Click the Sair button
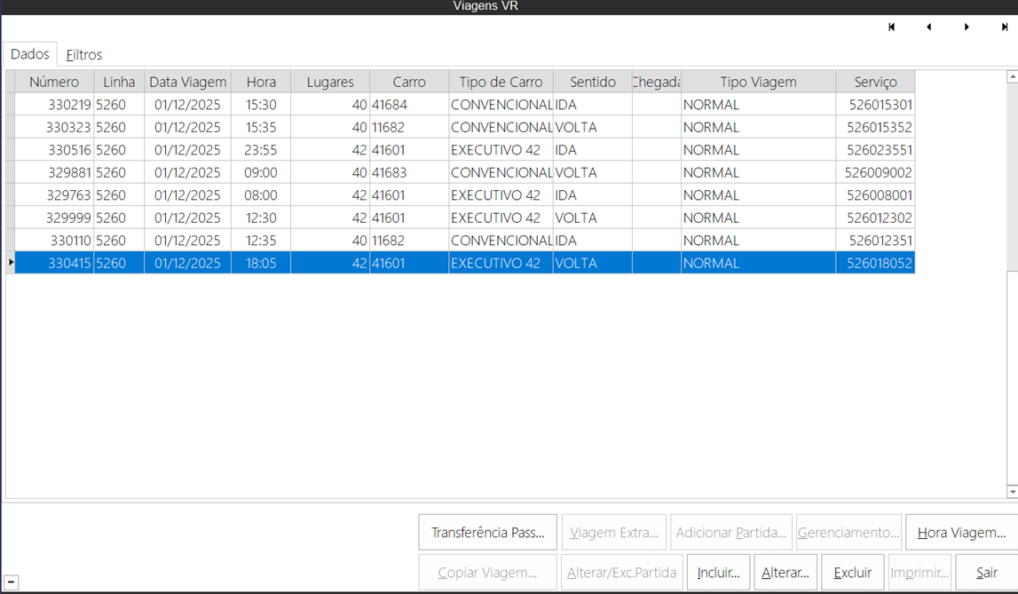This screenshot has height=594, width=1018. click(987, 573)
